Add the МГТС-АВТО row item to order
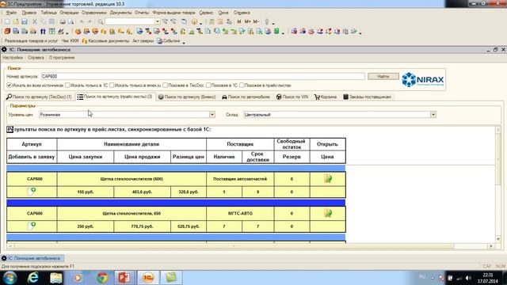 32,226
